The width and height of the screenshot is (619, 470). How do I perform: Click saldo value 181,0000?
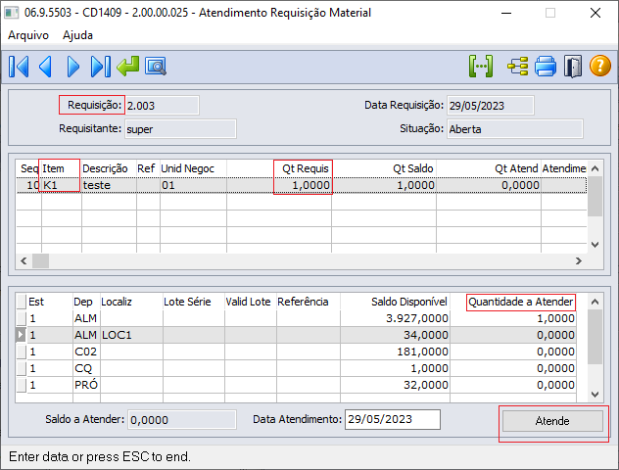[x=395, y=352]
